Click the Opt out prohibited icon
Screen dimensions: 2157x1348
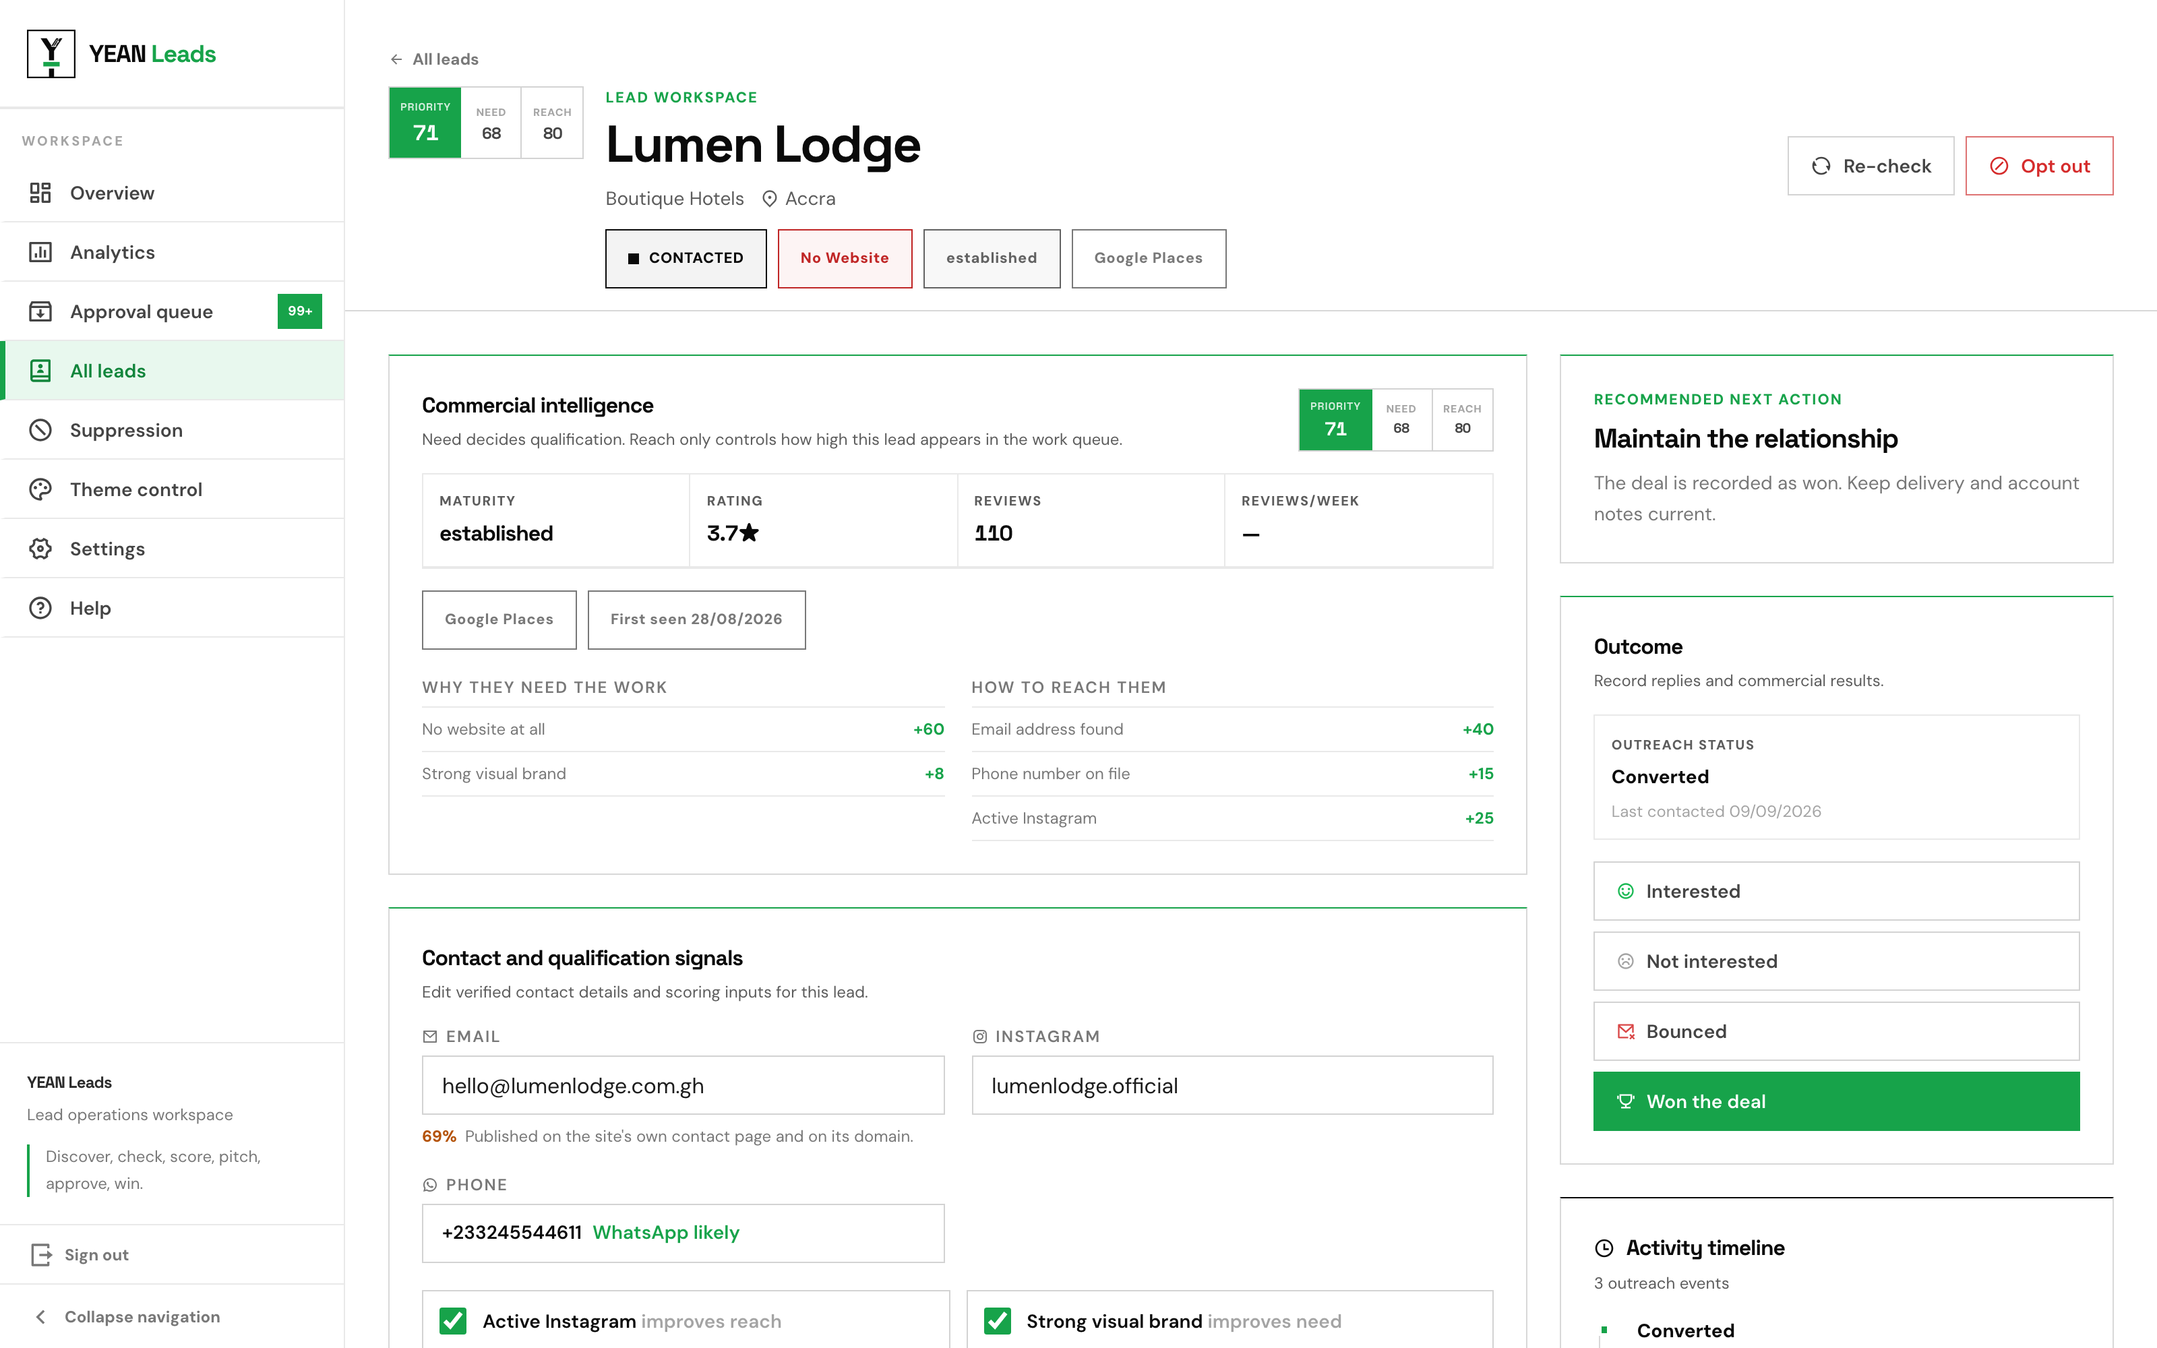click(1999, 166)
